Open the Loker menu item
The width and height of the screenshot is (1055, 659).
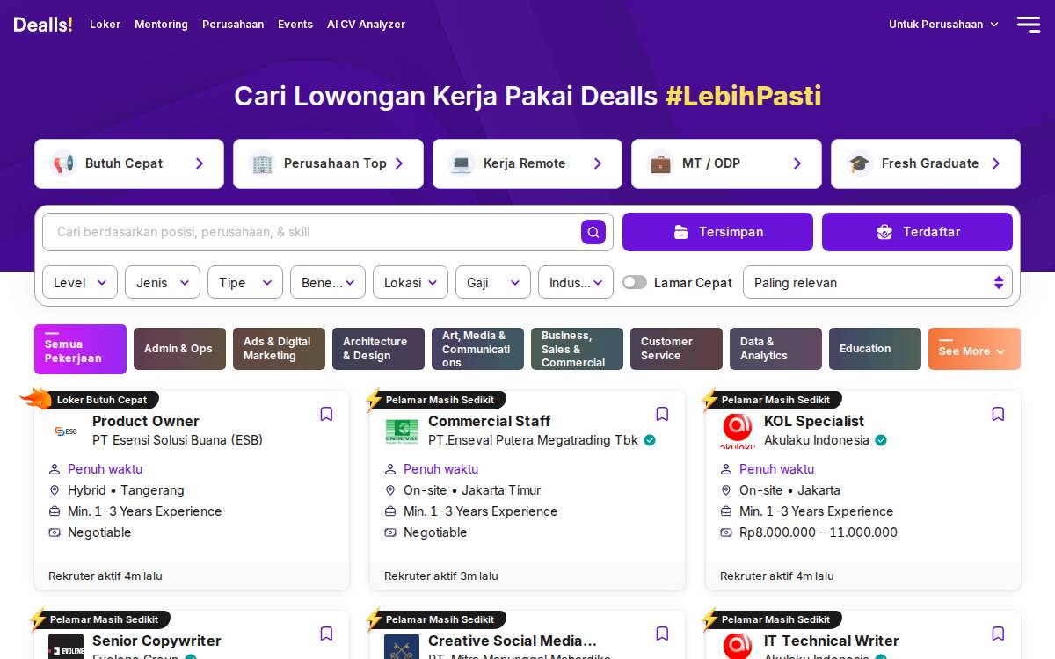click(x=105, y=25)
